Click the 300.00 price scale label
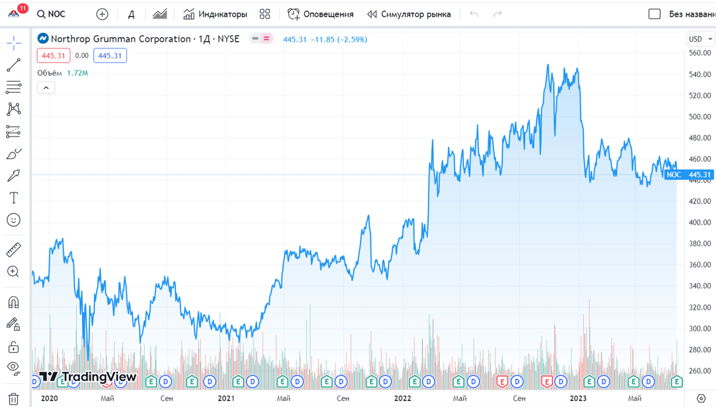The height and width of the screenshot is (407, 716). point(699,329)
